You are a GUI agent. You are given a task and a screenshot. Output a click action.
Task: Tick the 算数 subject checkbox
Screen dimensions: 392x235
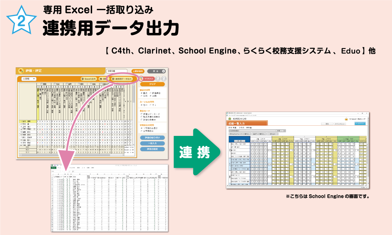[x=67, y=85]
